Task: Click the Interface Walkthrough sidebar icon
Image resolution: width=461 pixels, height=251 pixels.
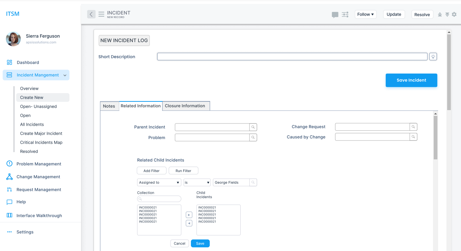Action: 9,215
